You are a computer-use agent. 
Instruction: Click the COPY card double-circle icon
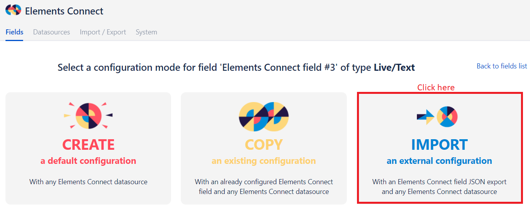(x=264, y=116)
